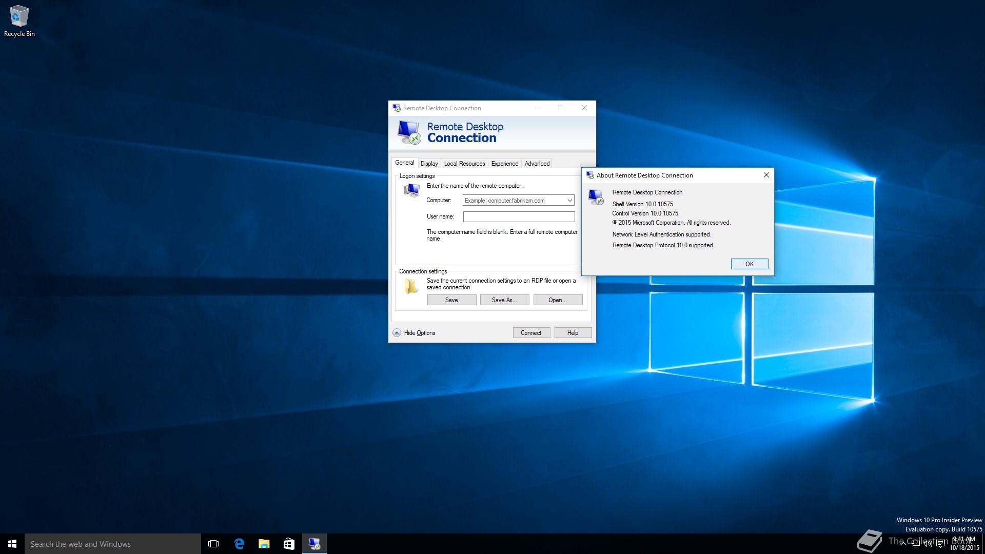The height and width of the screenshot is (554, 985).
Task: Click the Remote Desktop banner computer icon
Action: tap(409, 132)
